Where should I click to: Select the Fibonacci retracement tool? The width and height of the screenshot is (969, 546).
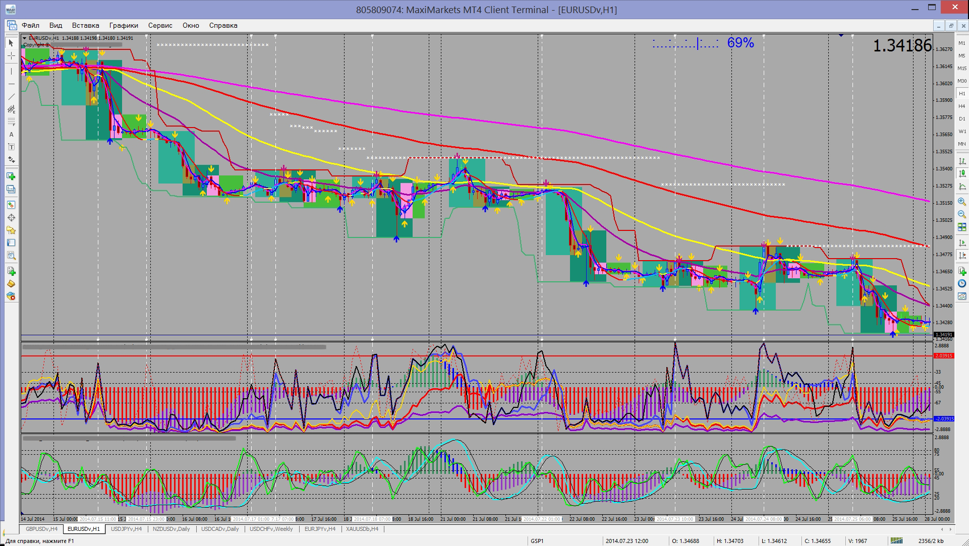[11, 122]
